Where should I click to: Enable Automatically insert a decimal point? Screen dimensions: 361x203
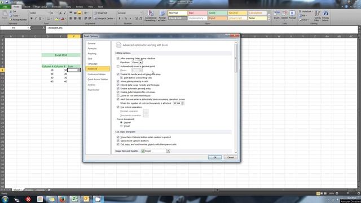click(118, 67)
